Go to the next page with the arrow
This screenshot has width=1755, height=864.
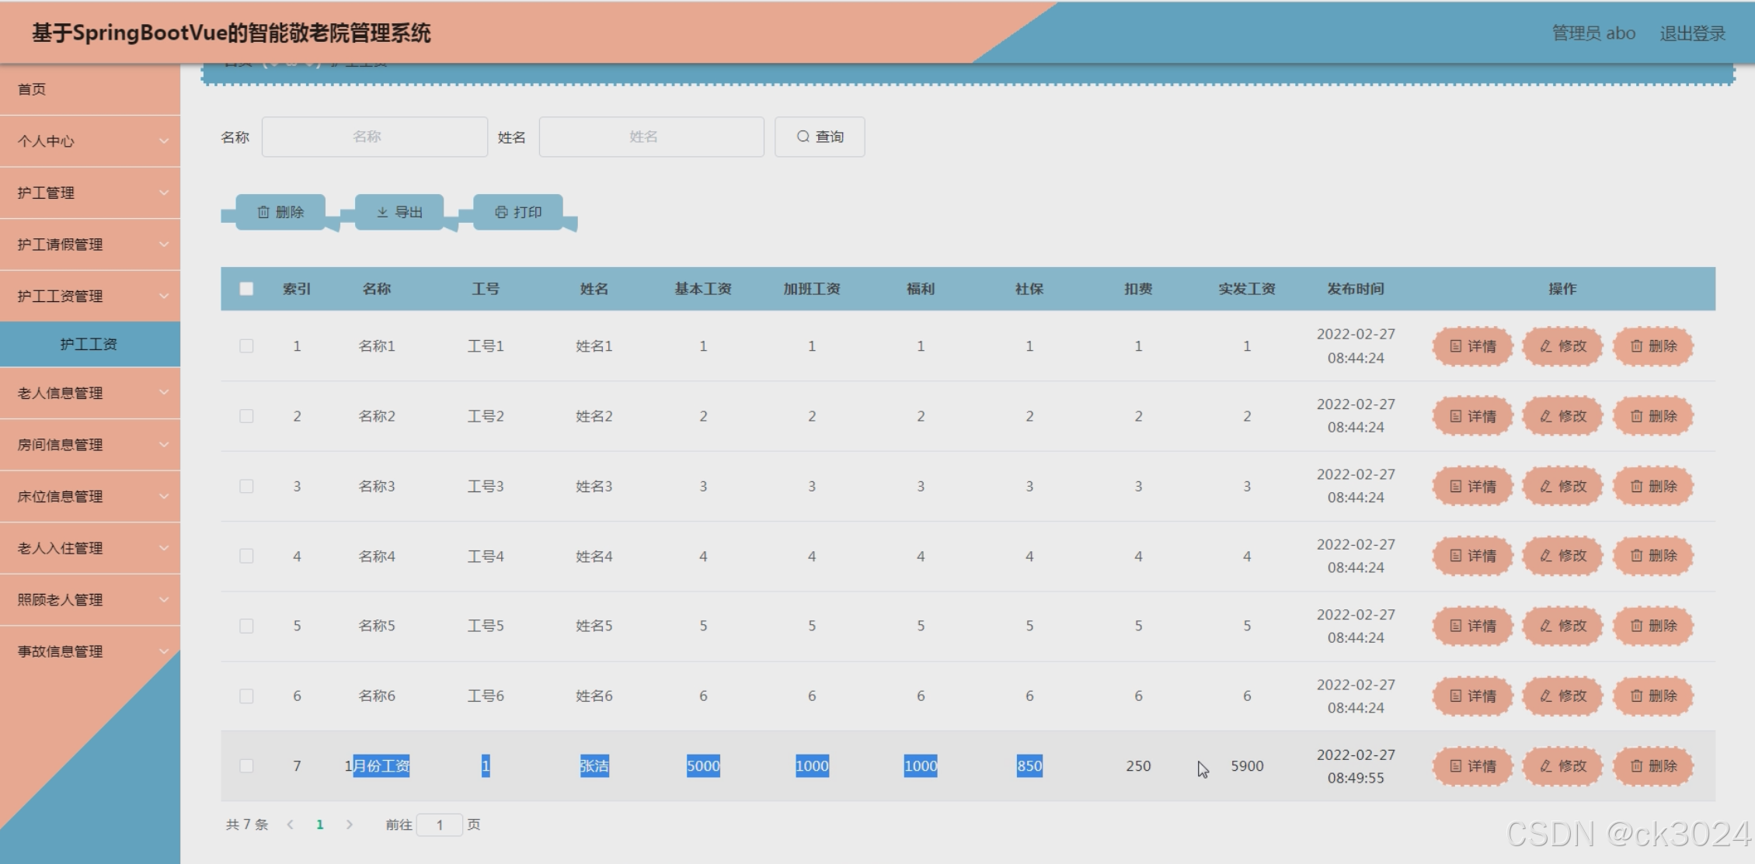[x=350, y=824]
